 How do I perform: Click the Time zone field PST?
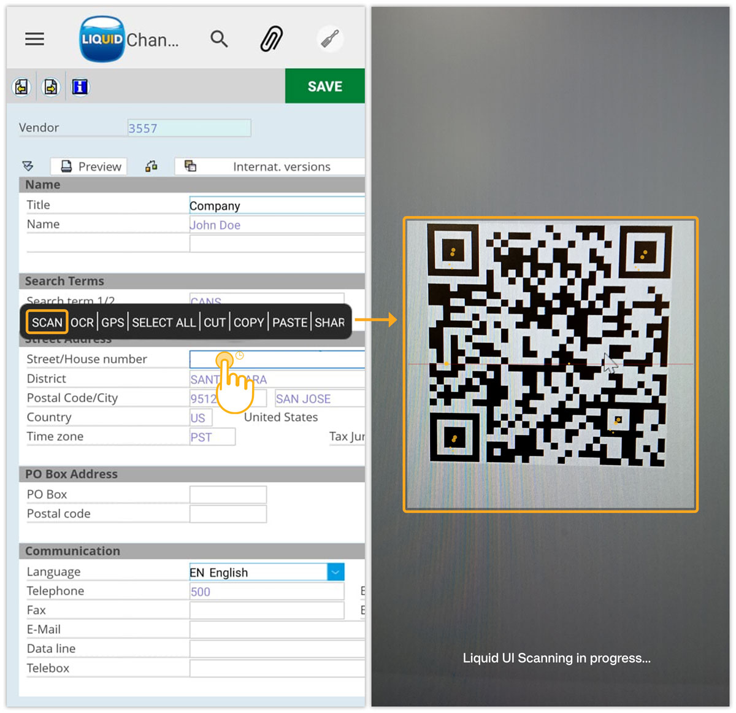[x=212, y=437]
